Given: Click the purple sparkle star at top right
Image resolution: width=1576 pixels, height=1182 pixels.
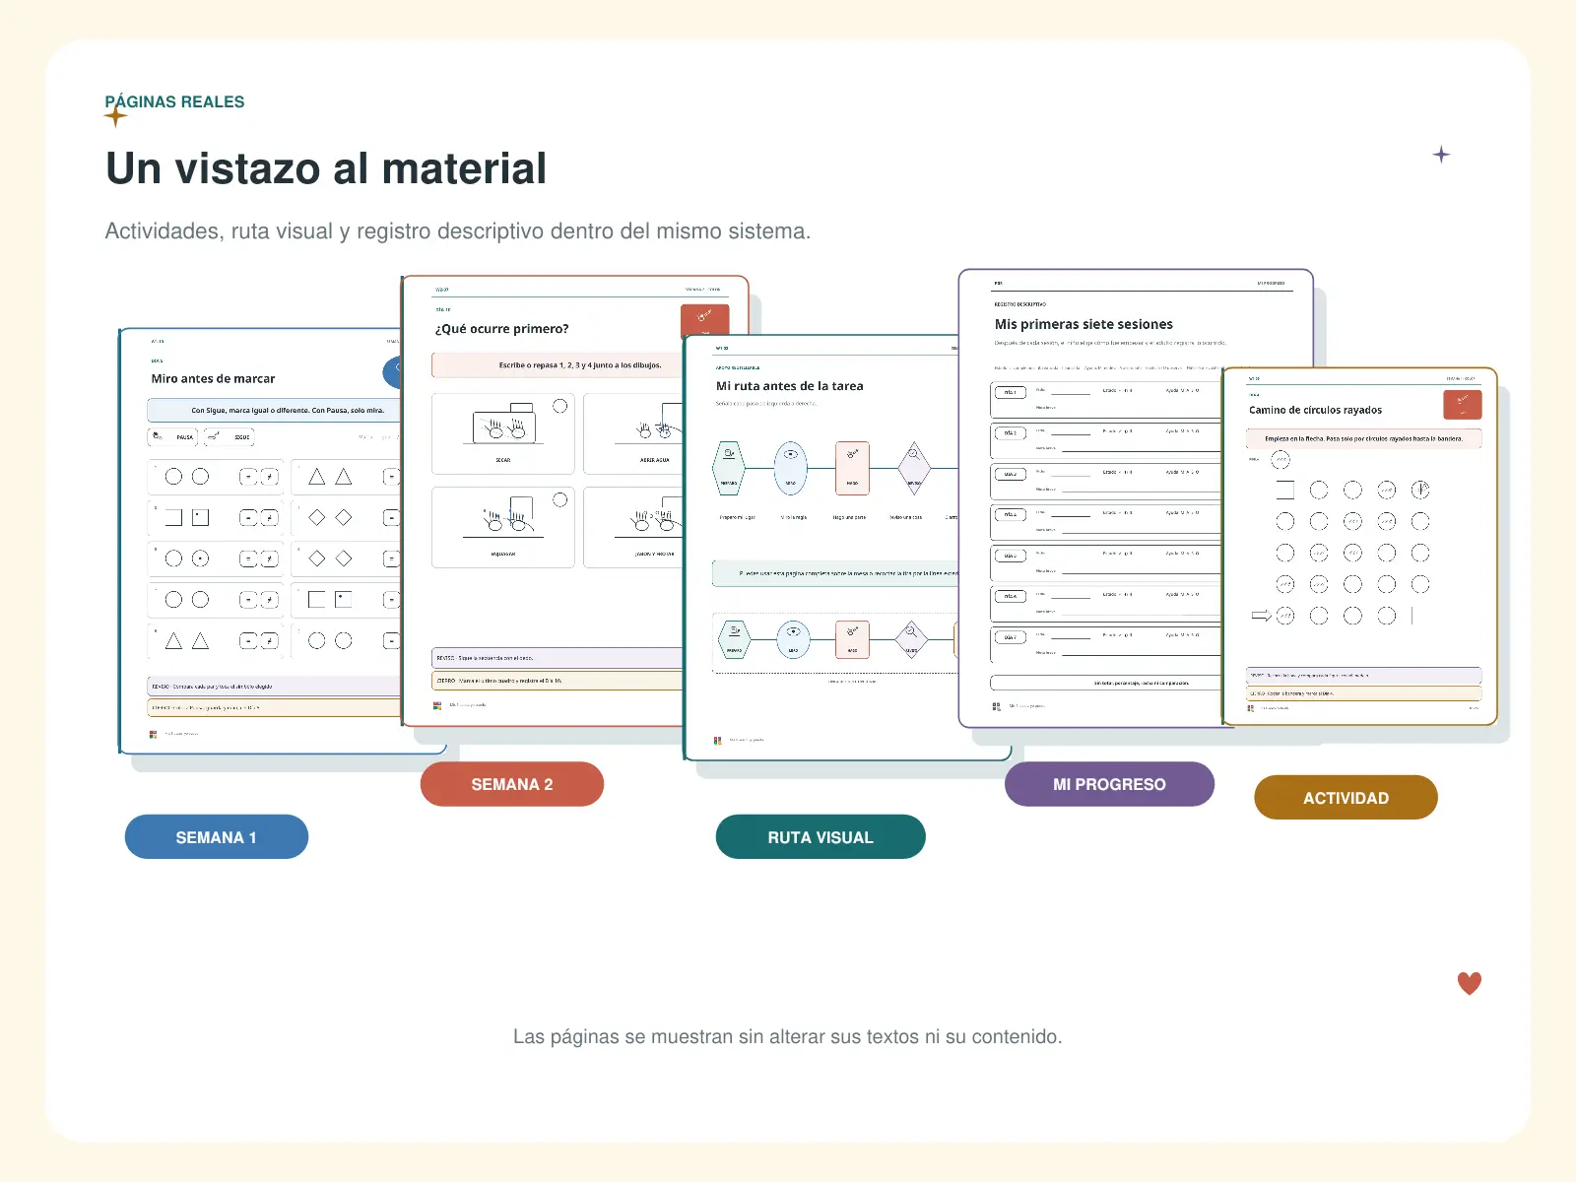Looking at the screenshot, I should pyautogui.click(x=1441, y=155).
